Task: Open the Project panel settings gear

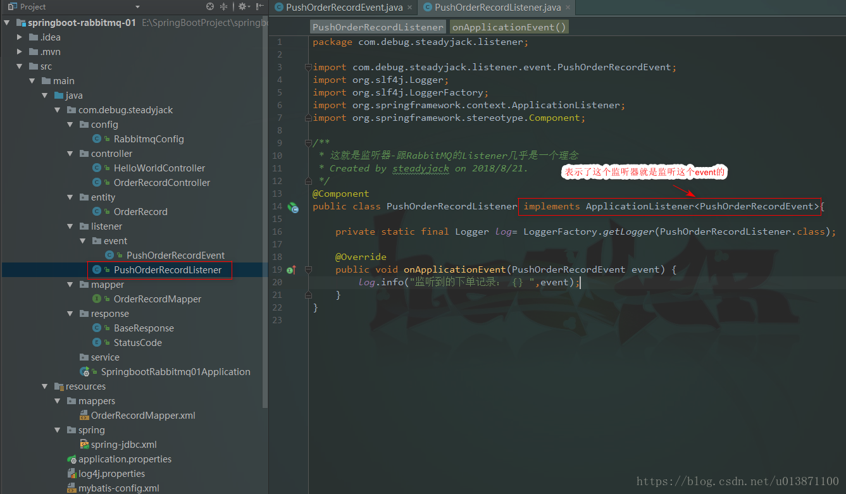Action: [241, 7]
